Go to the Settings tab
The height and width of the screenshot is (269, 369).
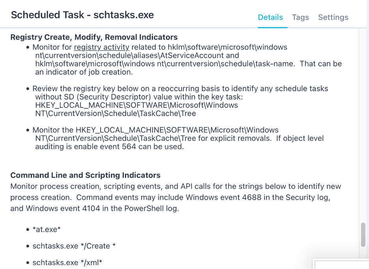333,17
